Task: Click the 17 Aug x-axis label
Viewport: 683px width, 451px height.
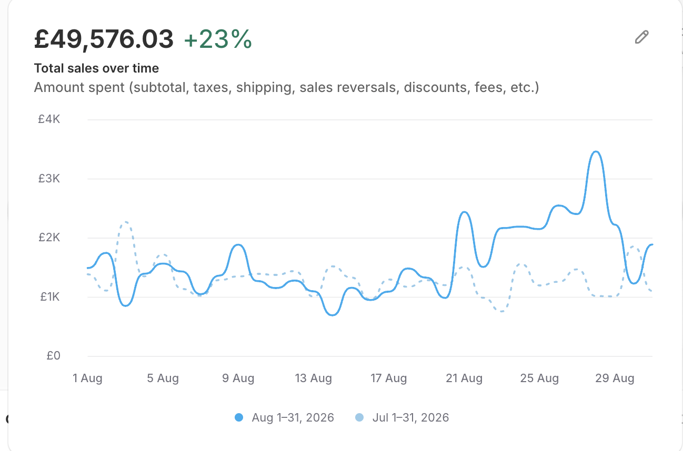Action: point(389,378)
